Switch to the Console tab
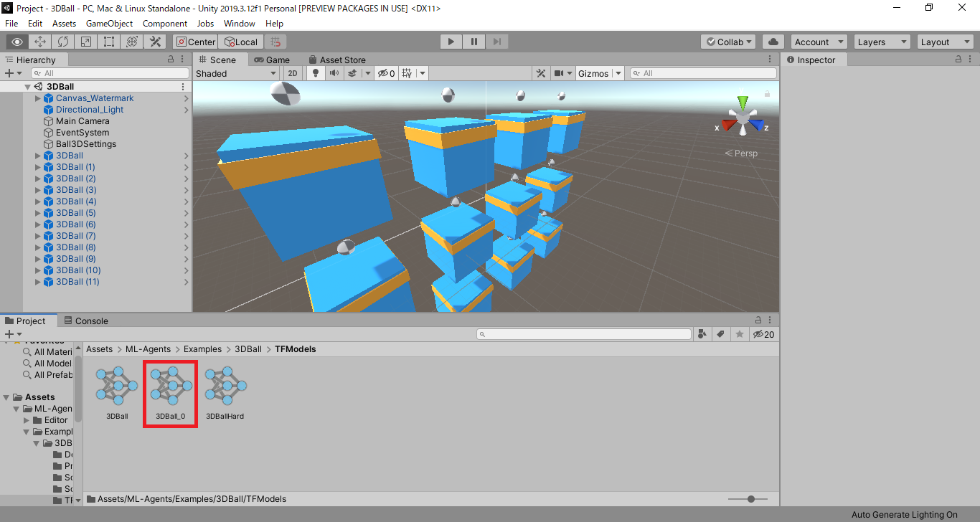Image resolution: width=980 pixels, height=522 pixels. (x=85, y=321)
